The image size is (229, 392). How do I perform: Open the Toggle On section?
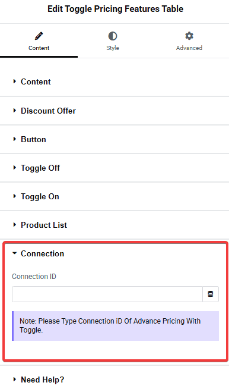[114, 196]
